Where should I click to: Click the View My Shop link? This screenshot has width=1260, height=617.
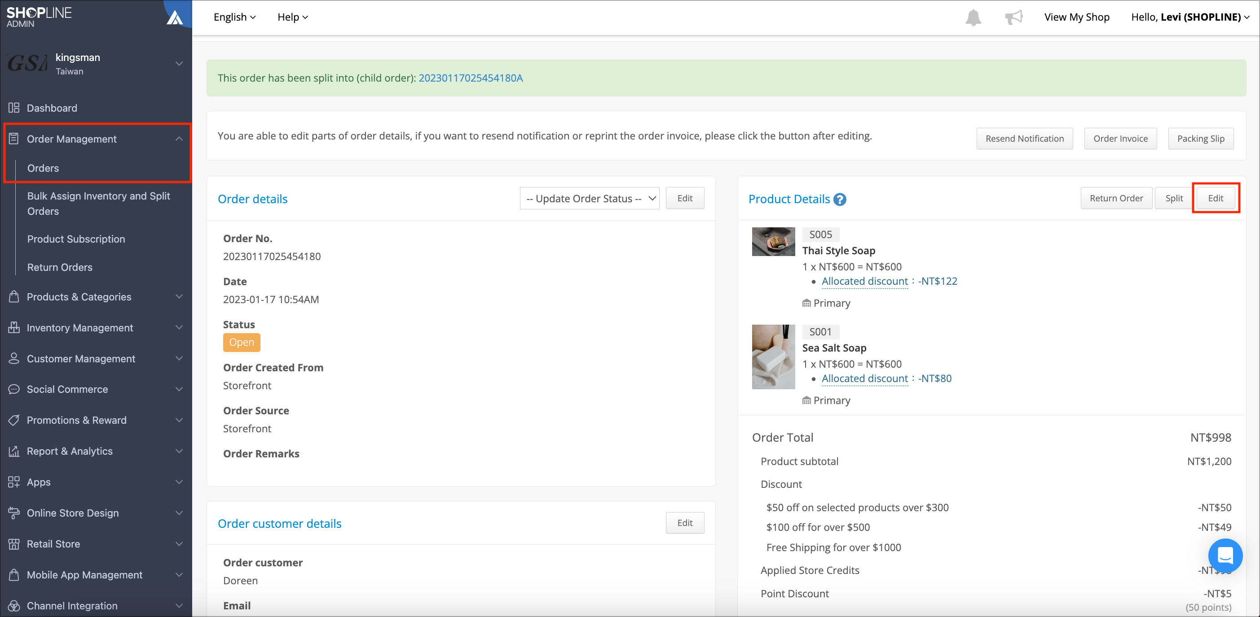point(1077,17)
